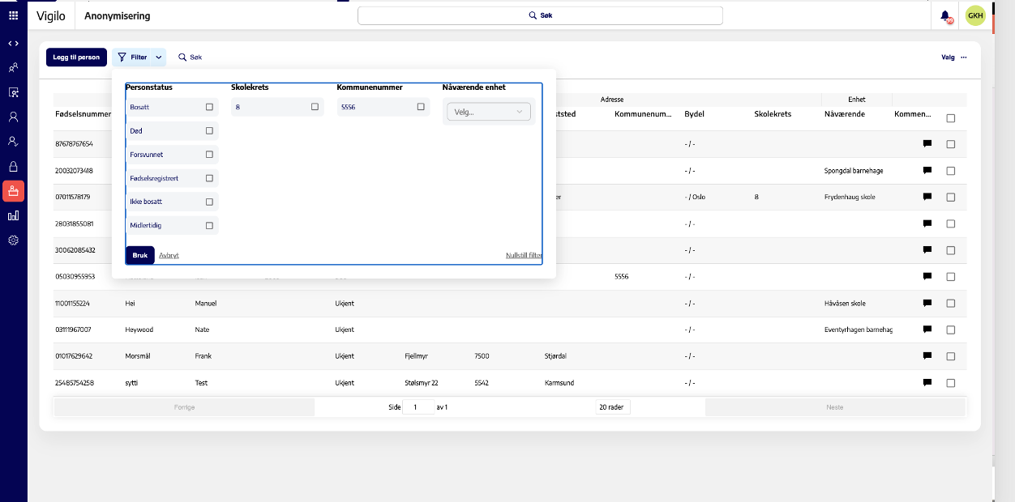Open comment for sytti Test row
Screen dimensions: 1015x502
coord(927,383)
